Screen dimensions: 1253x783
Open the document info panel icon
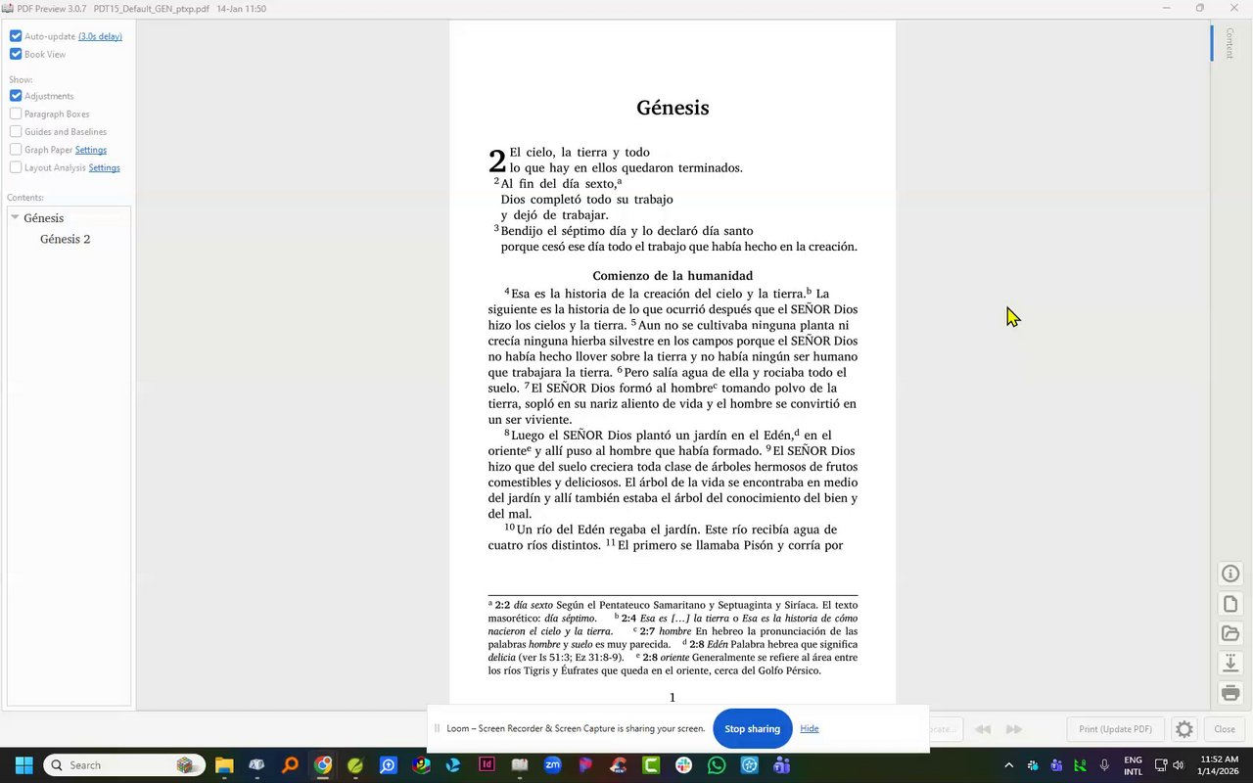click(x=1230, y=574)
